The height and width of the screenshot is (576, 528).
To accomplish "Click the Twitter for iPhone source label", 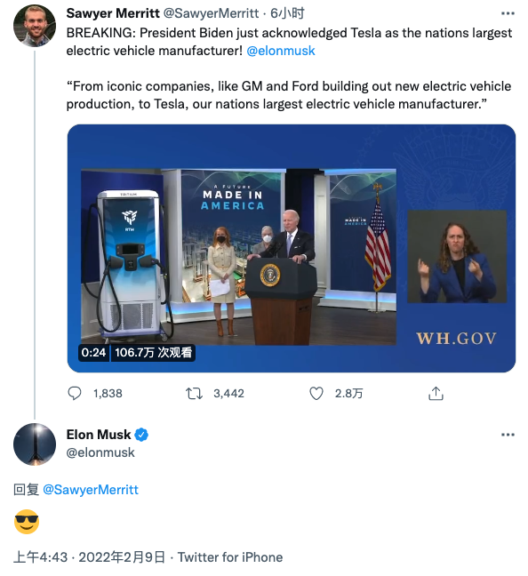I will (230, 557).
